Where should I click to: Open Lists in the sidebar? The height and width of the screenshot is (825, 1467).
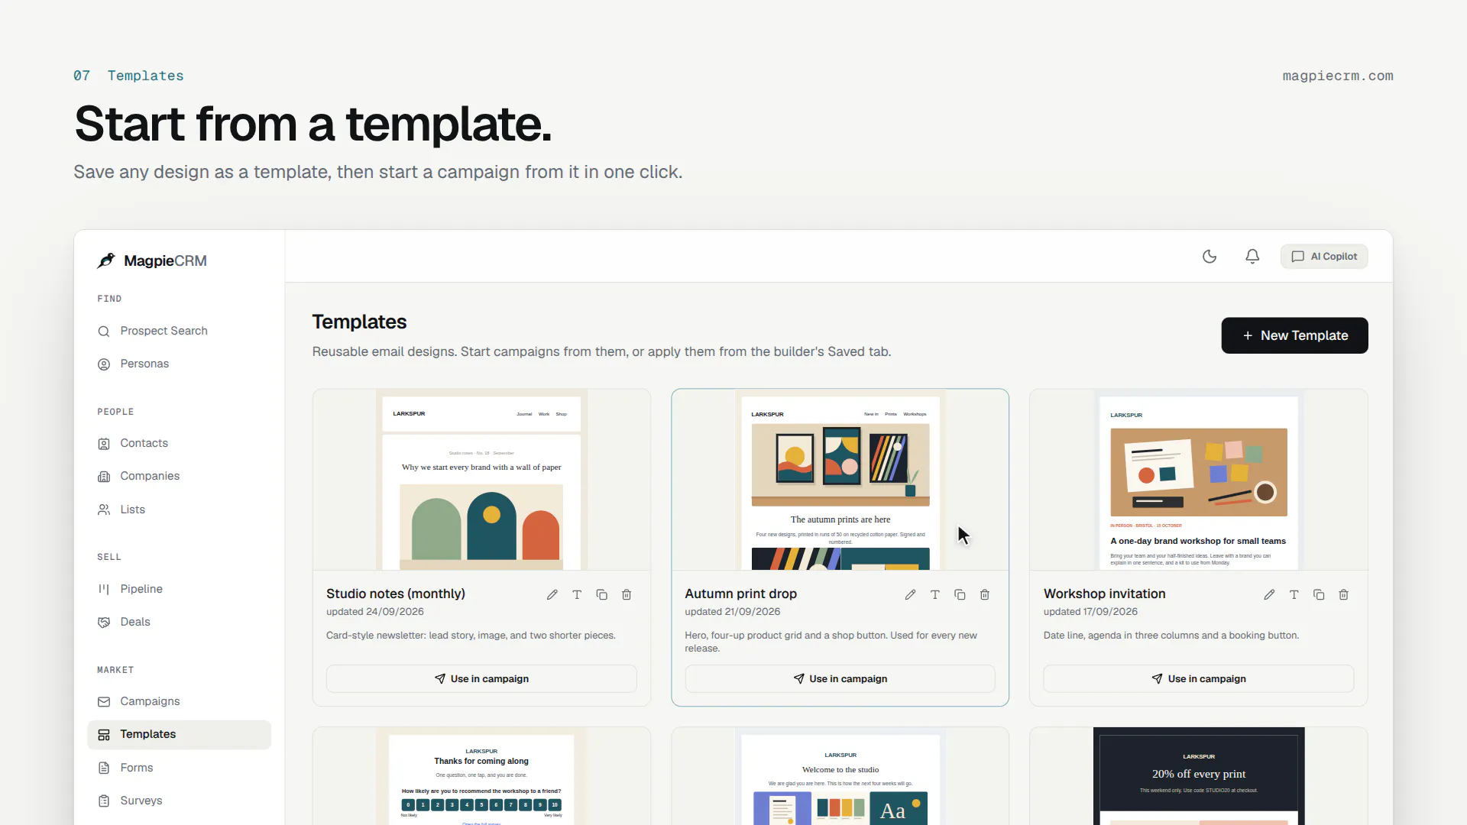(180, 510)
